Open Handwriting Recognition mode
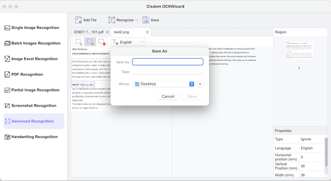 coord(31,137)
